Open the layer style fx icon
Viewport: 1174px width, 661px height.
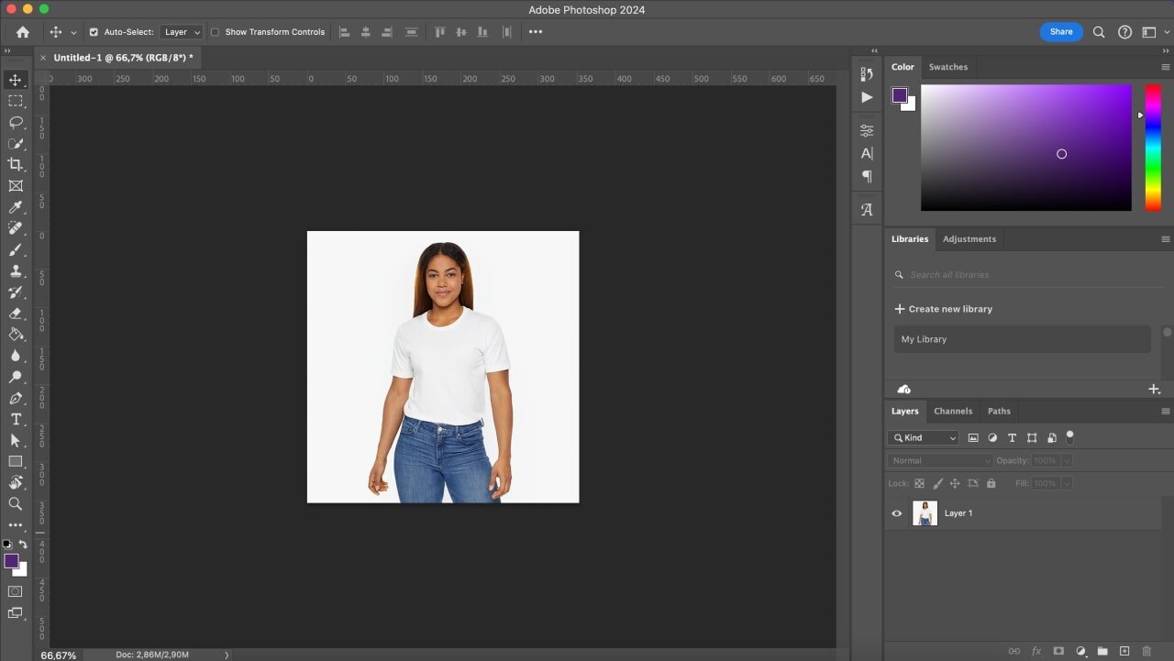click(x=1036, y=651)
